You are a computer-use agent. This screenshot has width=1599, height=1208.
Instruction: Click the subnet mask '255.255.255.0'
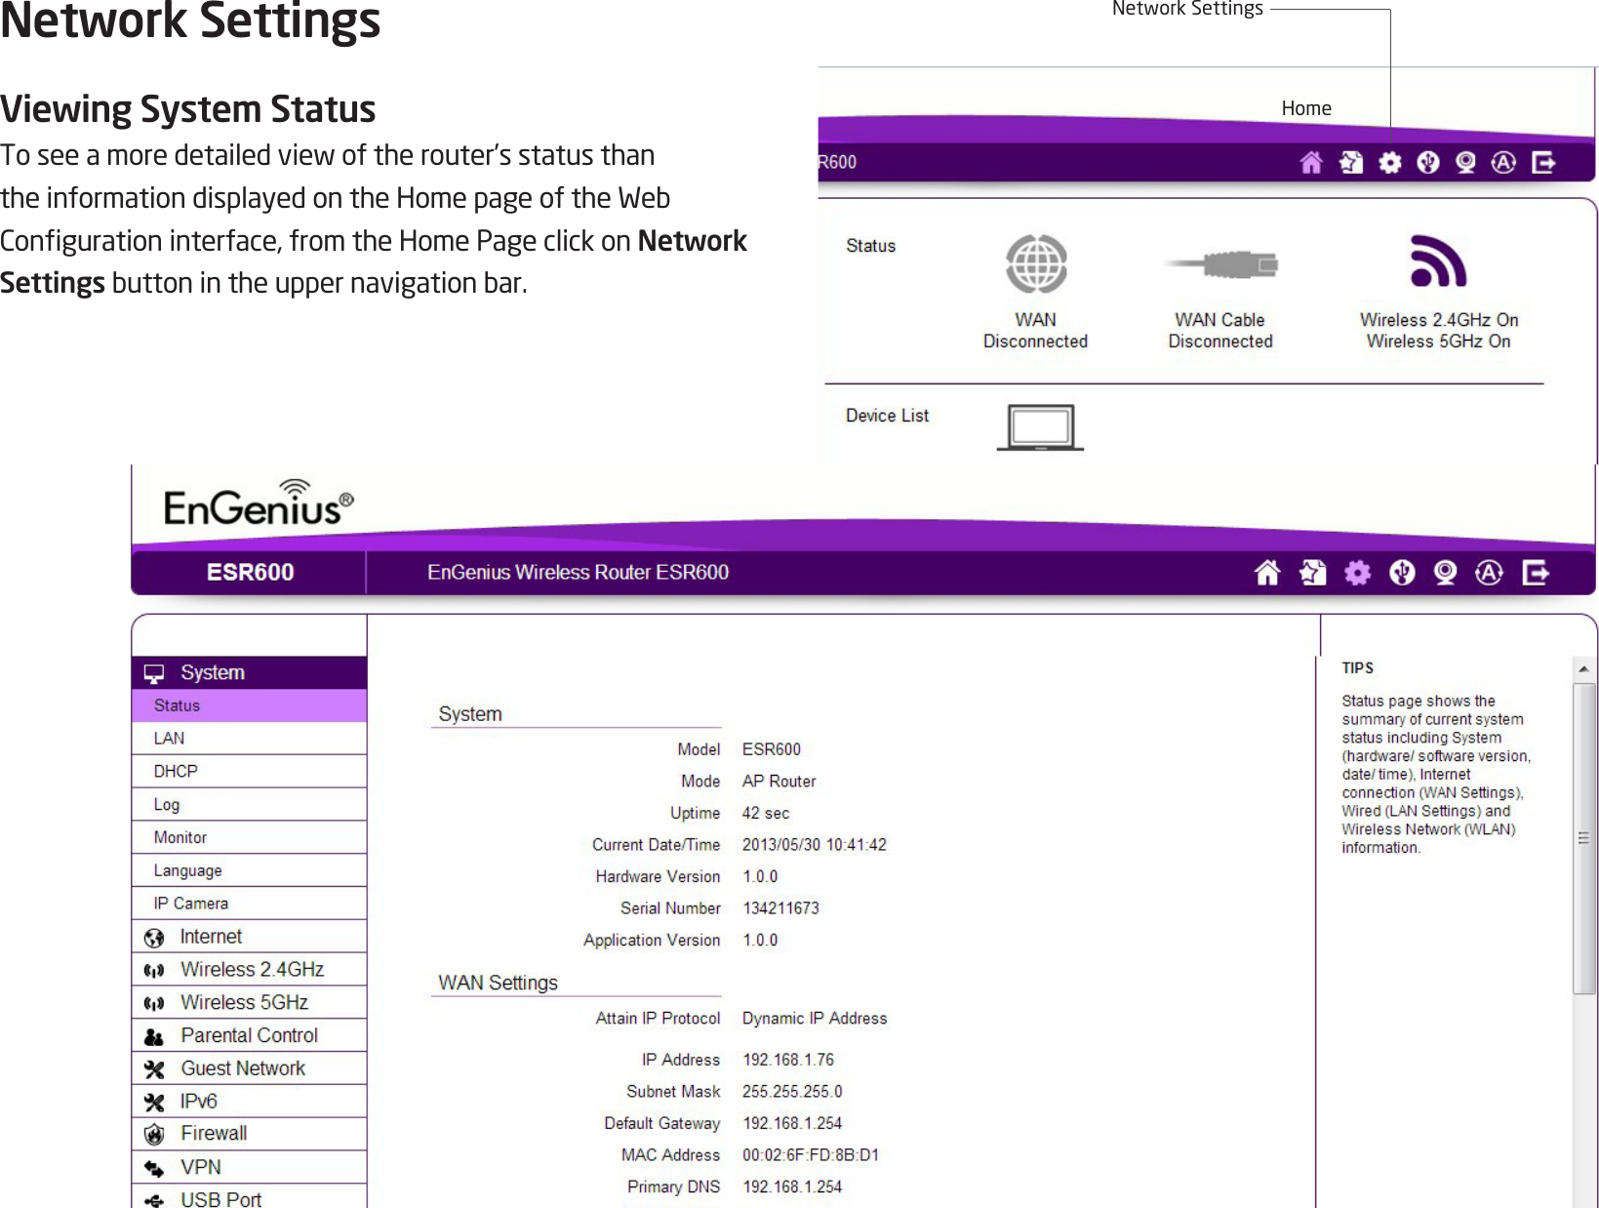point(792,1092)
